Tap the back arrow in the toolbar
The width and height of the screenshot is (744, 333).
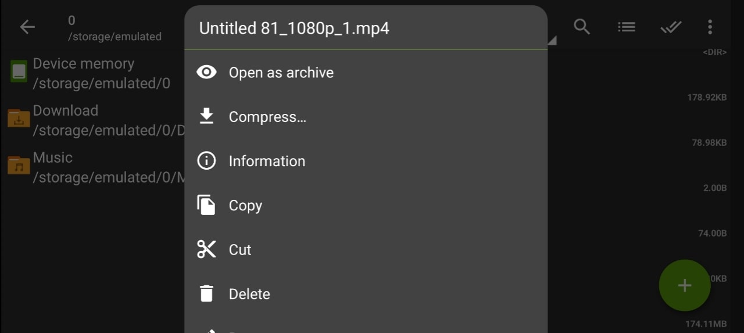(x=27, y=27)
